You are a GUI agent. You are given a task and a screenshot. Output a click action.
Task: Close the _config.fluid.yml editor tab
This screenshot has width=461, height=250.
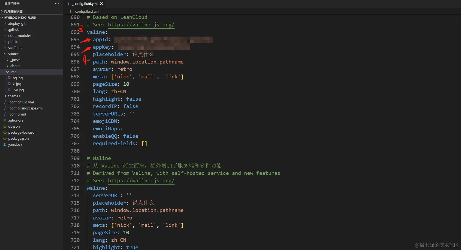[x=101, y=4]
